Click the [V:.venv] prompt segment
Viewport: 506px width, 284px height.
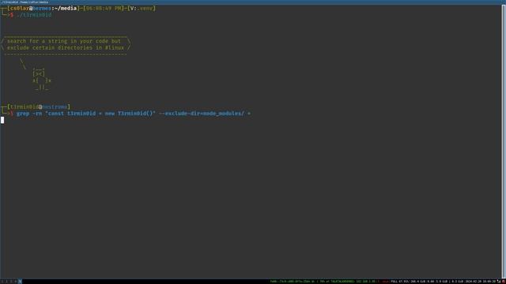[142, 9]
